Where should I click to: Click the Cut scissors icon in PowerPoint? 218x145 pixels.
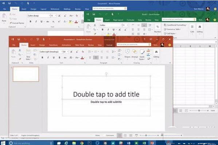[20, 50]
